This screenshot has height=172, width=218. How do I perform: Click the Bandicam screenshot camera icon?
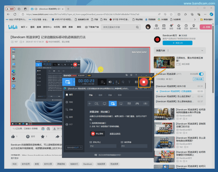pos(151,82)
